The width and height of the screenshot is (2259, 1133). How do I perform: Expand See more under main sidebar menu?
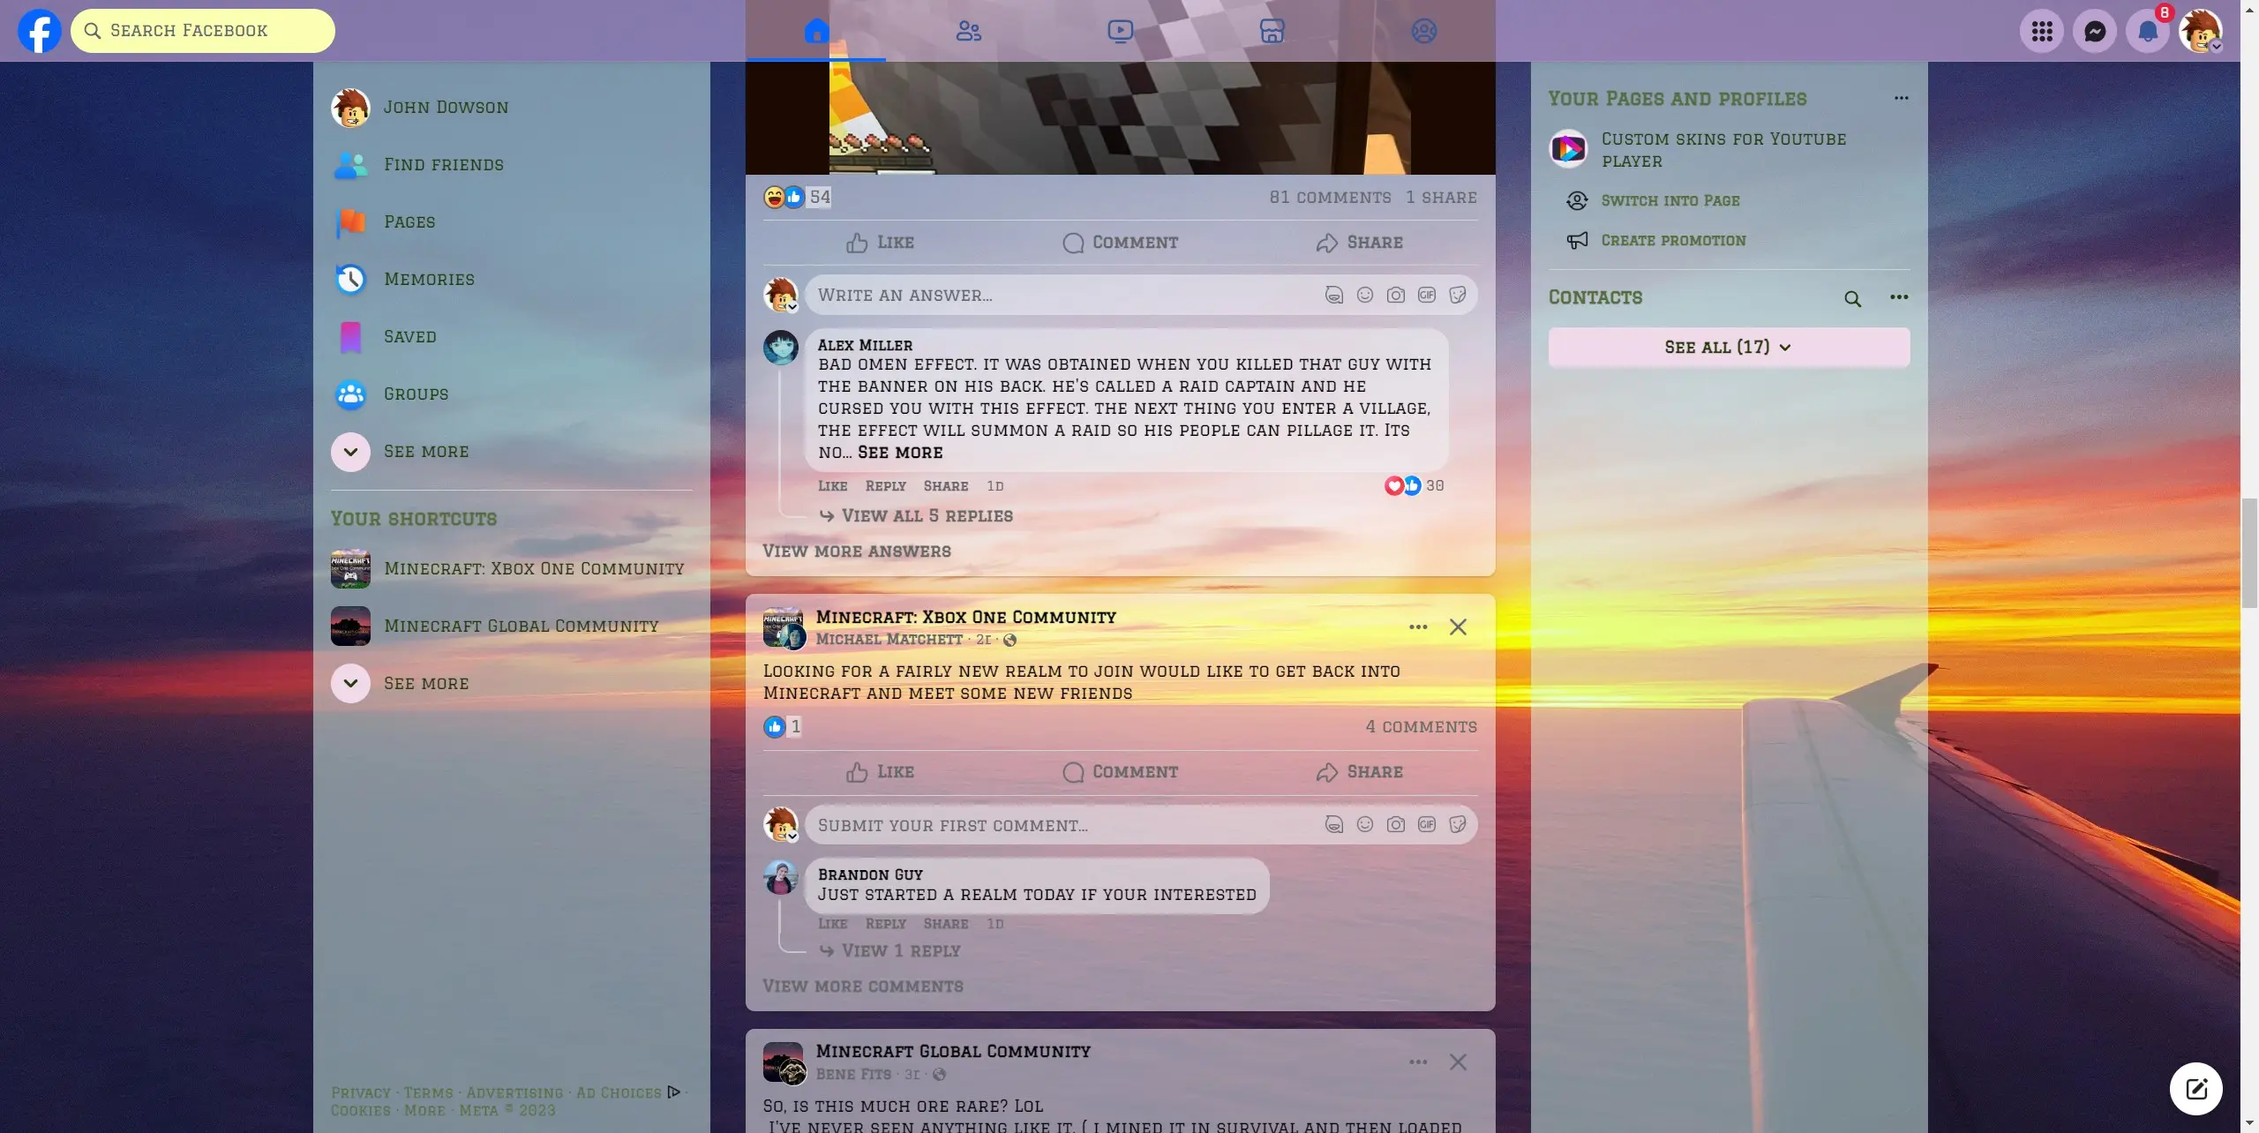[512, 452]
